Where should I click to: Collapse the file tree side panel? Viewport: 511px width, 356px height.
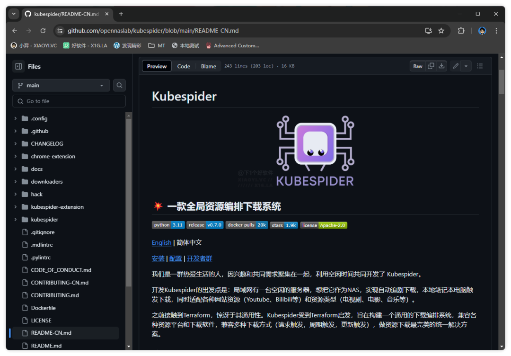coord(18,67)
